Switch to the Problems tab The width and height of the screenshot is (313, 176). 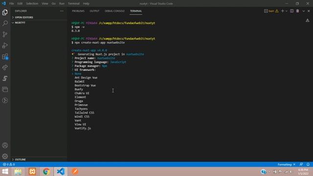point(78,11)
